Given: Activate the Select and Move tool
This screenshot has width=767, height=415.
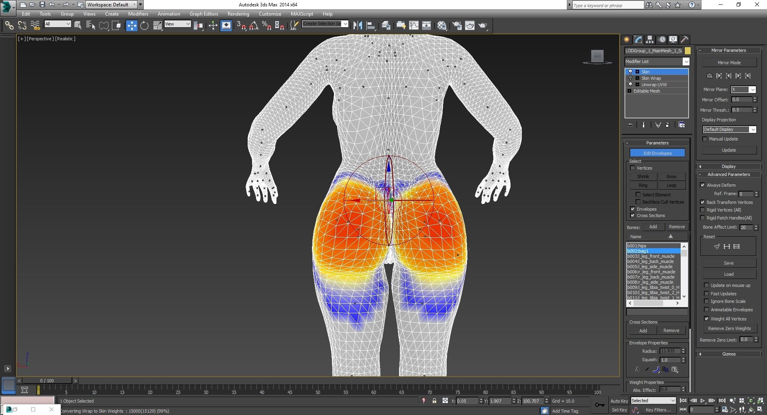Looking at the screenshot, I should pos(131,26).
